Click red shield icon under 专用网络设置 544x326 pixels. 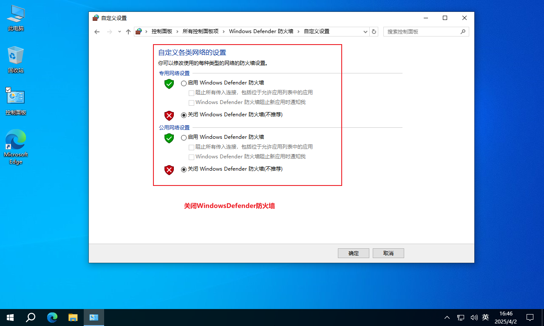[x=169, y=115]
